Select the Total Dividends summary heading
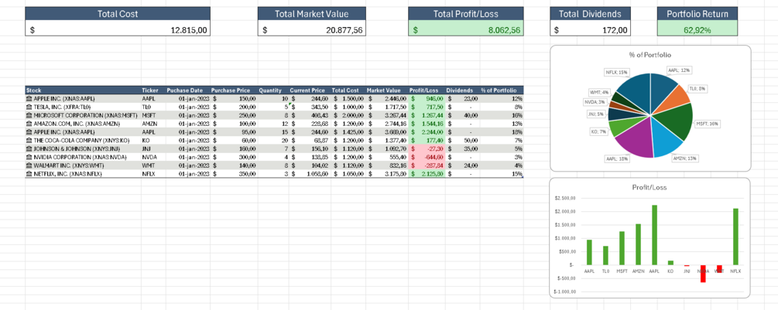The width and height of the screenshot is (778, 310). [x=590, y=14]
